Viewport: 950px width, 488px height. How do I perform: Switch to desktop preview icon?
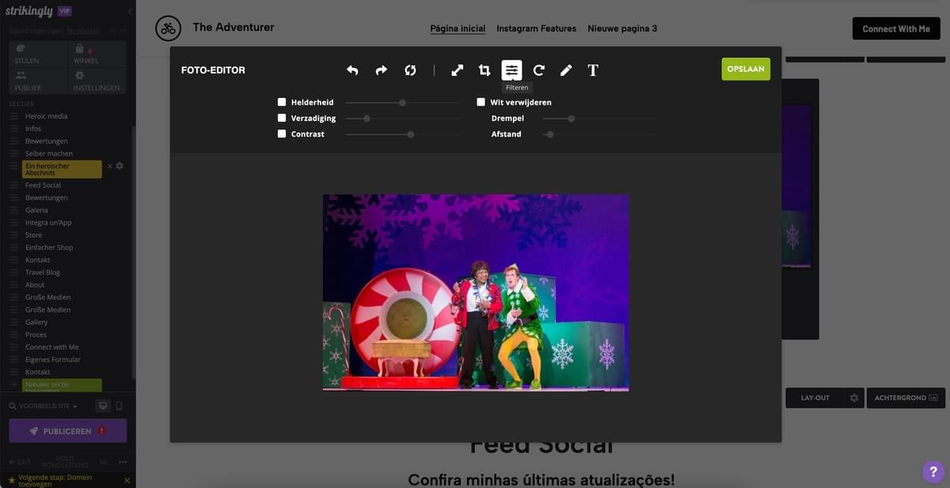click(103, 406)
